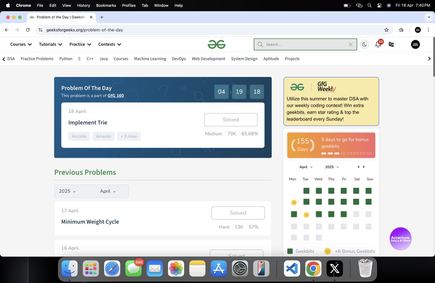Open App Store from the Dock
435x283 pixels.
(219, 269)
